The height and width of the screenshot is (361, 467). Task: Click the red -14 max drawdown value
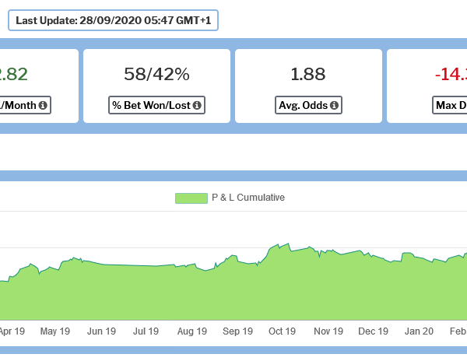click(451, 74)
